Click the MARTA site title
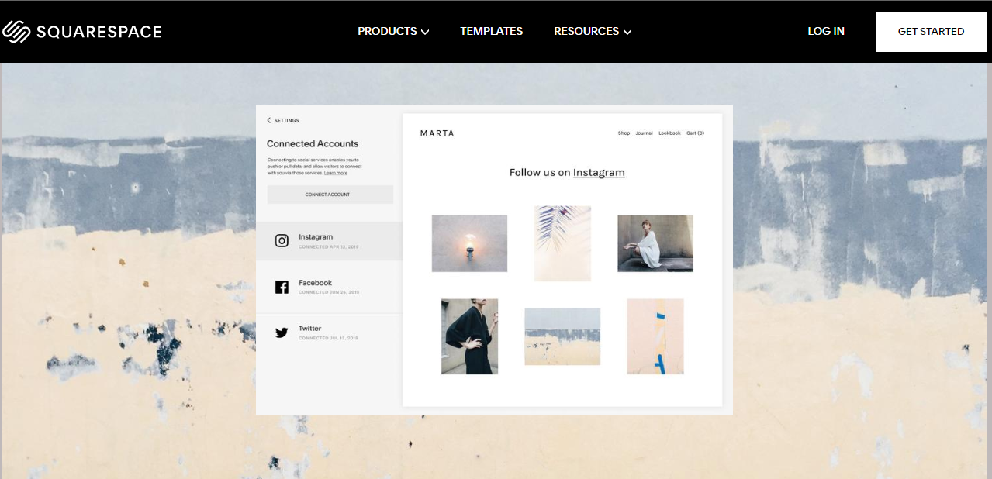 [437, 133]
